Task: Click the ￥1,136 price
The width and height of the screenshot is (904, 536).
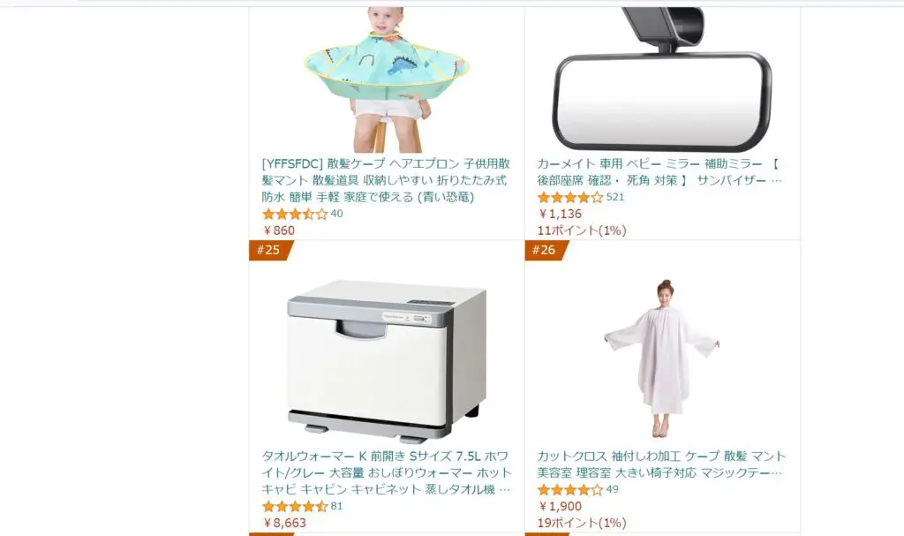Action: (x=561, y=214)
